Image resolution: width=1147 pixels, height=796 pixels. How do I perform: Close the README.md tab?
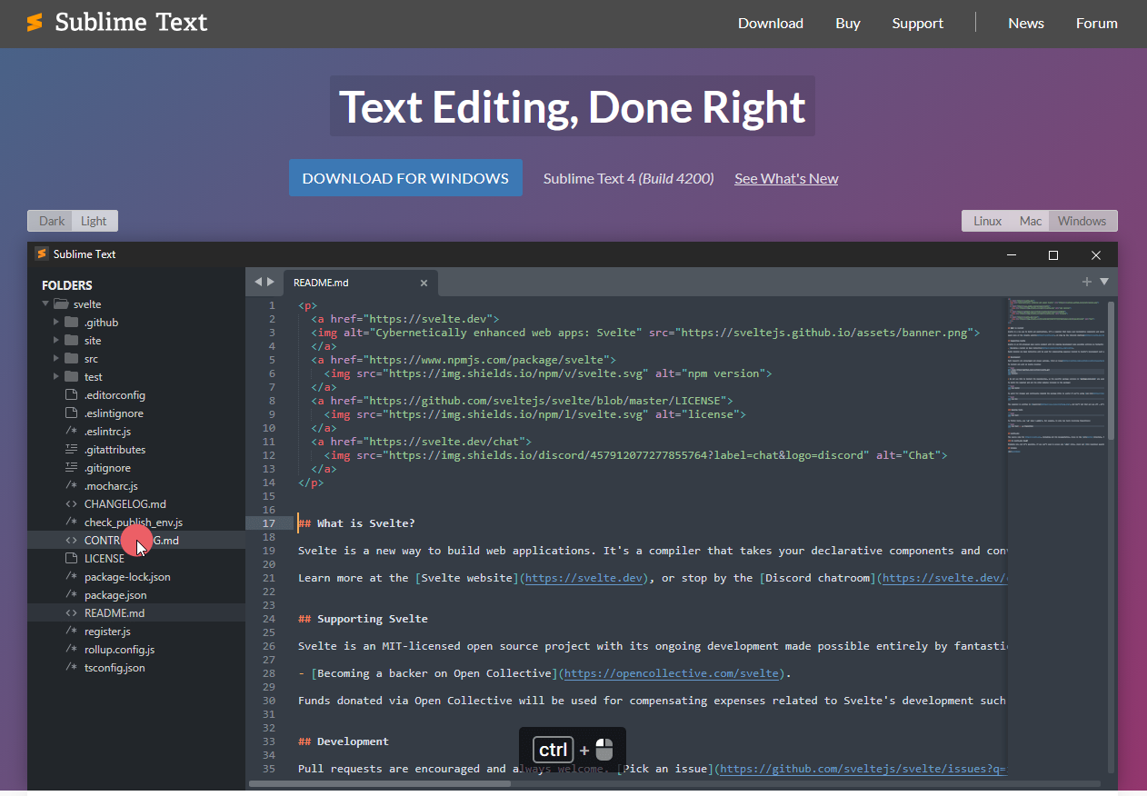pyautogui.click(x=424, y=283)
